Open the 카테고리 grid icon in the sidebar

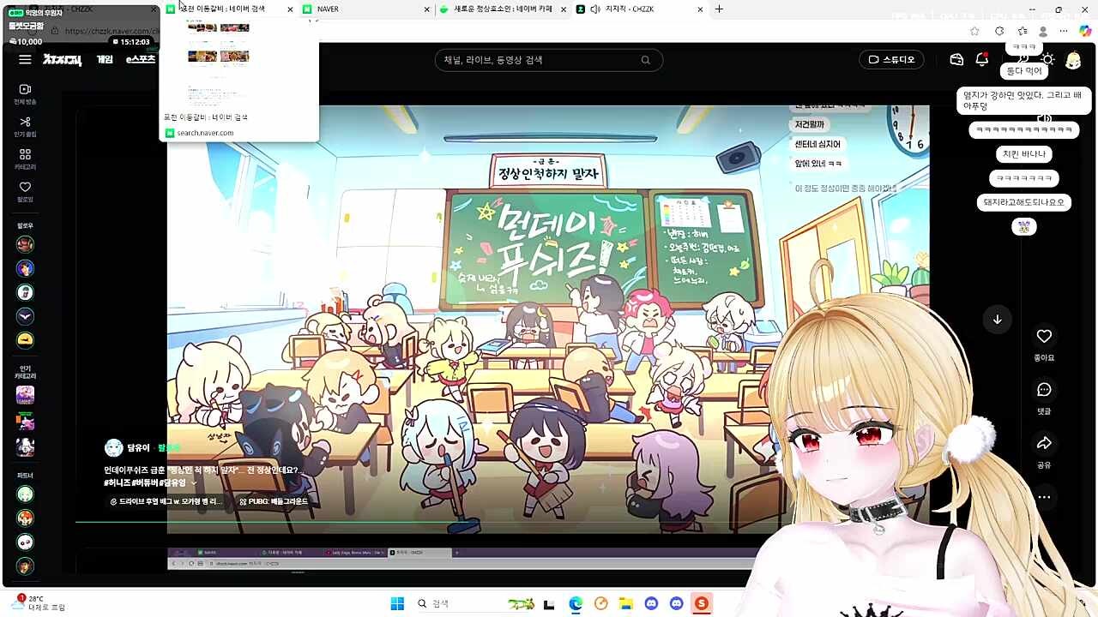pyautogui.click(x=25, y=155)
